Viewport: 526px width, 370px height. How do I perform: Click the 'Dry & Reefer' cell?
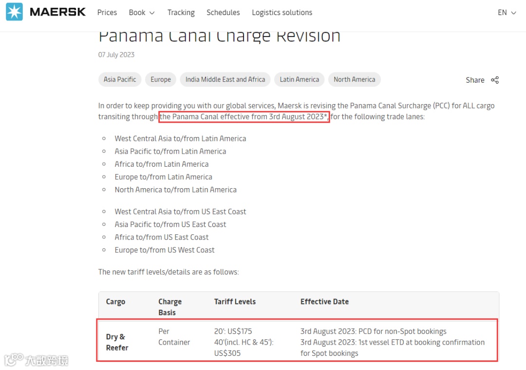(117, 342)
